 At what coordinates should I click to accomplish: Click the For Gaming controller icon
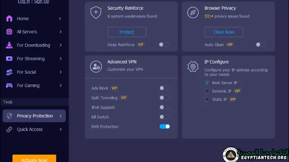pyautogui.click(x=9, y=86)
